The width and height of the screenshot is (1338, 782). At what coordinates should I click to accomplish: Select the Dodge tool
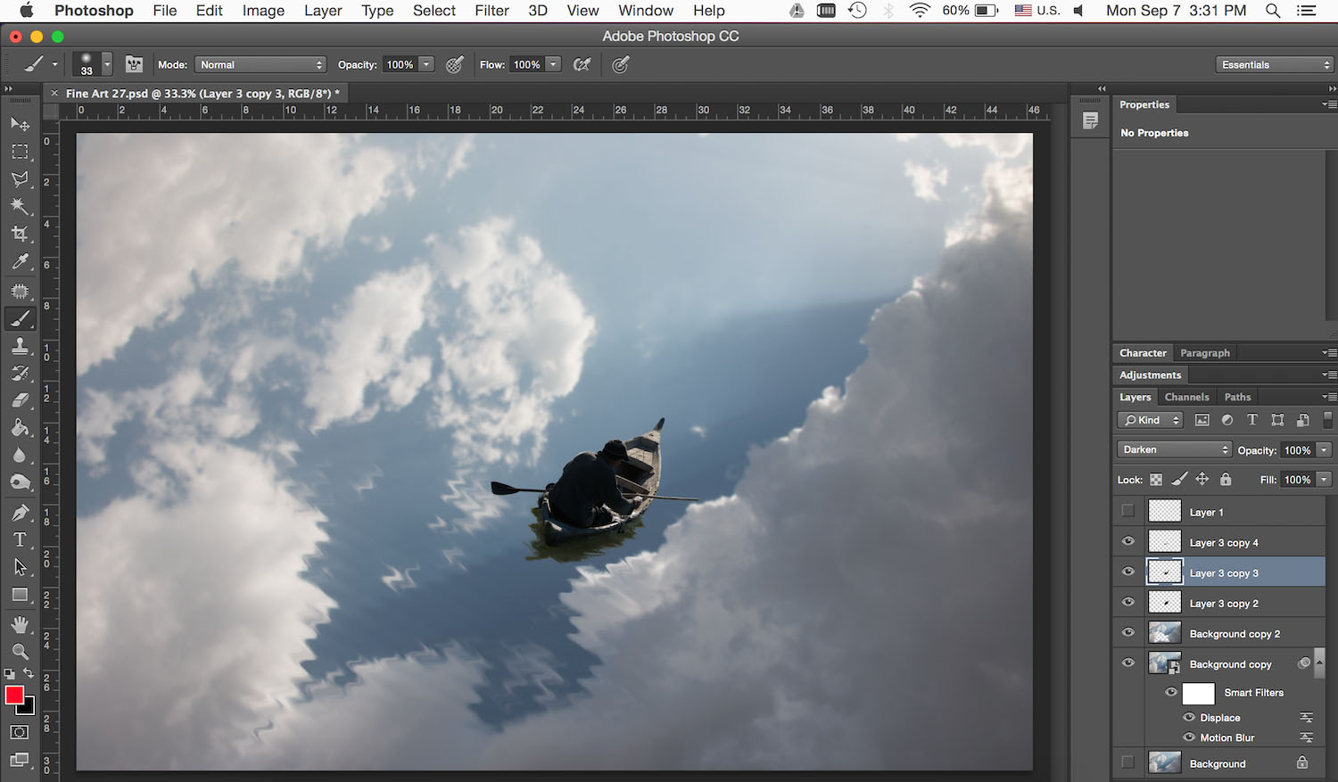tap(20, 483)
